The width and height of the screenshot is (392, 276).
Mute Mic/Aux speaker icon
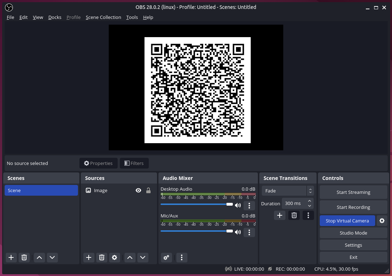(x=238, y=232)
